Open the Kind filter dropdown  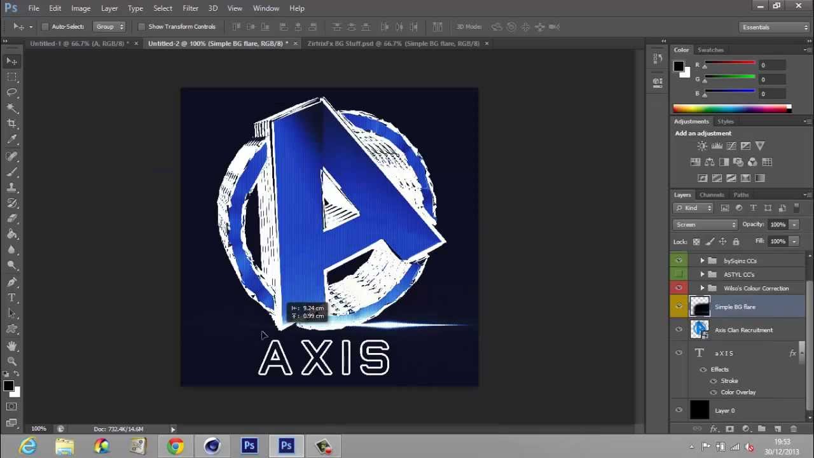(x=693, y=208)
